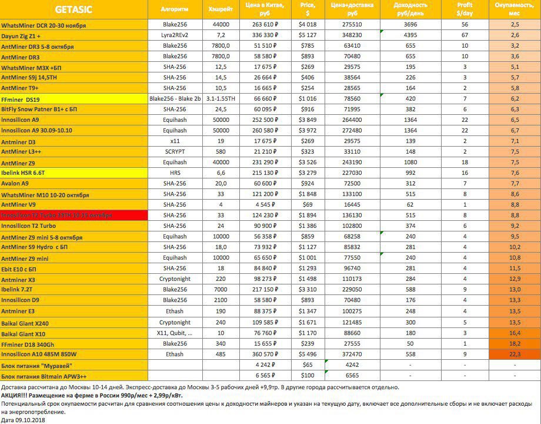Select the 'AntMiner S9j 14,5TH' cell
This screenshot has height=424, width=541.
[x=74, y=78]
